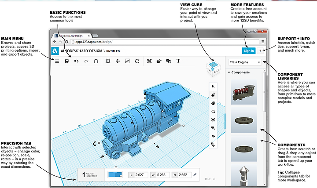Select the Move tool with four arrows

point(118,61)
